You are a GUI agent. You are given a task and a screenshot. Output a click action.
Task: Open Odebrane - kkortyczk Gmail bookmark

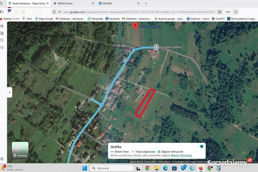pyautogui.click(x=70, y=19)
